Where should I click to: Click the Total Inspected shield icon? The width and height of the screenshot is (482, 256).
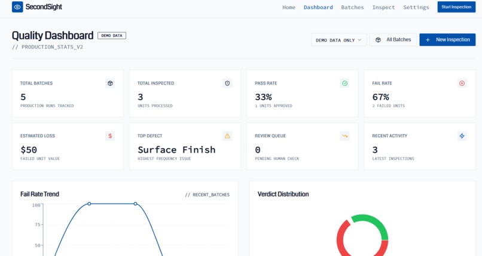[x=227, y=83]
